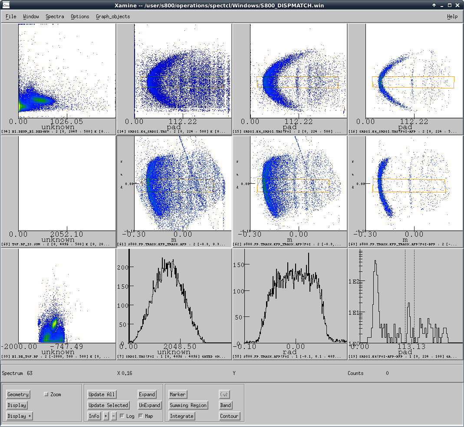Enable the Zoom checkbox
464x427 pixels.
point(46,394)
